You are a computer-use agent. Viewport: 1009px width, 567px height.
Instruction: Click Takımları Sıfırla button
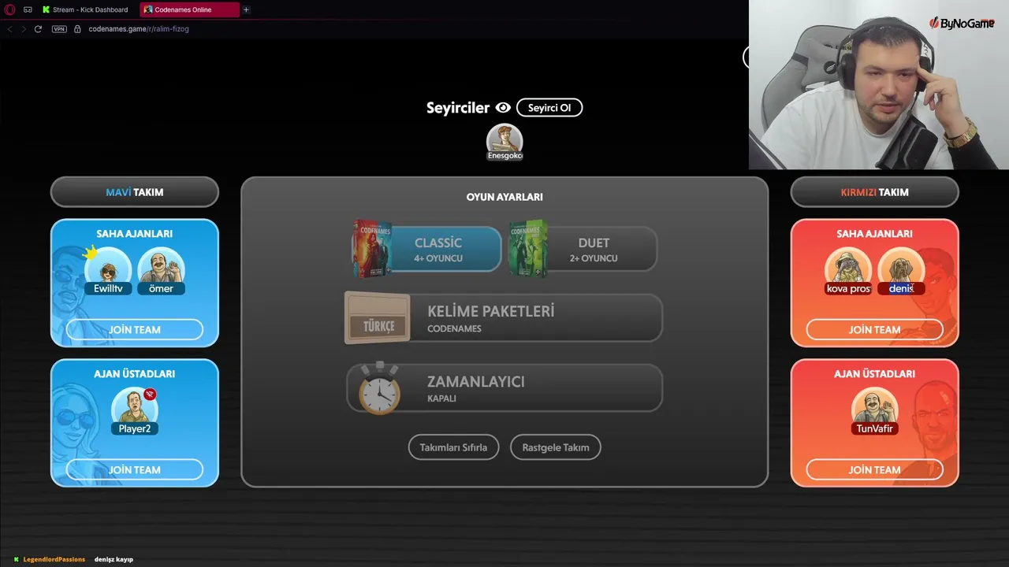453,447
